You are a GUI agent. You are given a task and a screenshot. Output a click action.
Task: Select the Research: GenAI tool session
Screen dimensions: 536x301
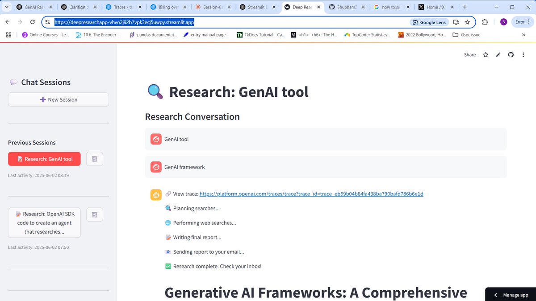44,159
